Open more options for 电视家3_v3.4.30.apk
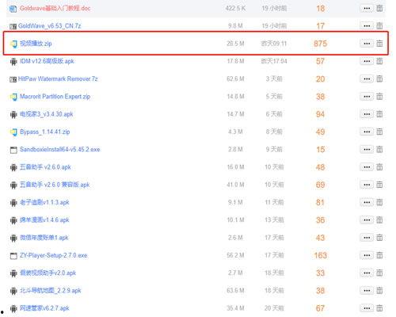 (x=367, y=114)
